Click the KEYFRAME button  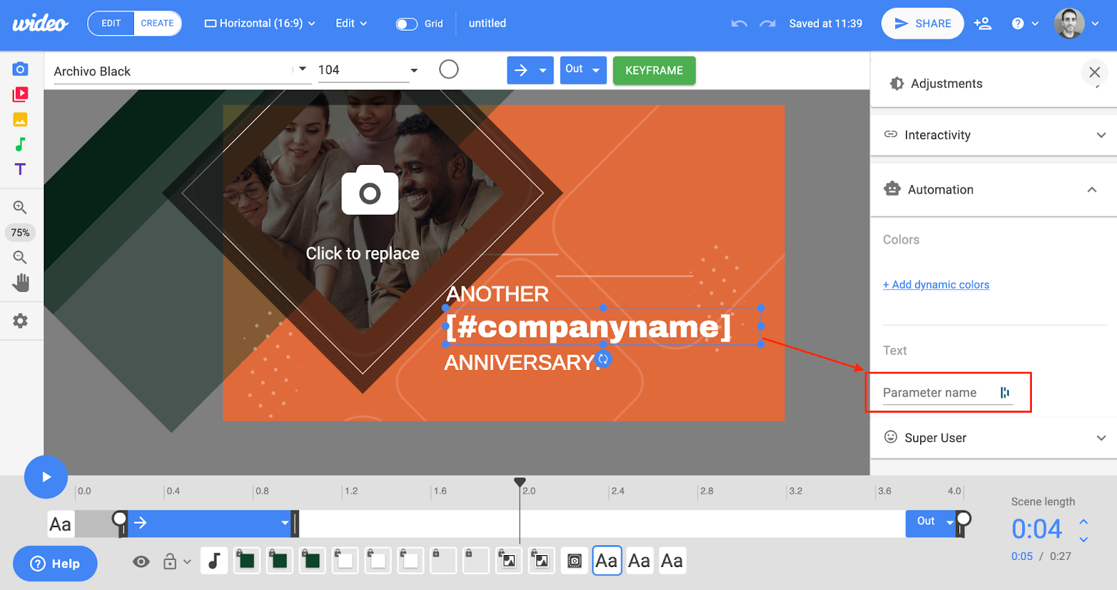pyautogui.click(x=654, y=71)
